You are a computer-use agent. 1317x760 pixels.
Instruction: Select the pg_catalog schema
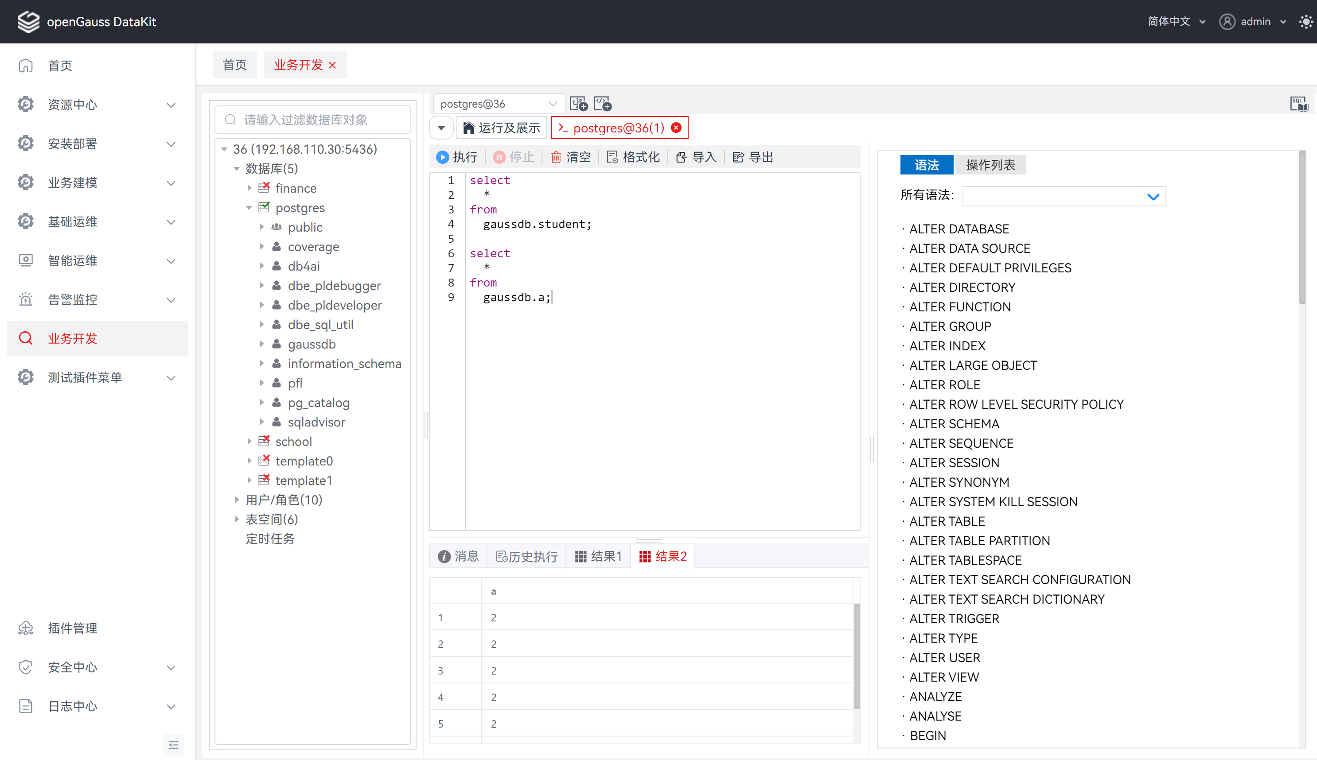(319, 403)
